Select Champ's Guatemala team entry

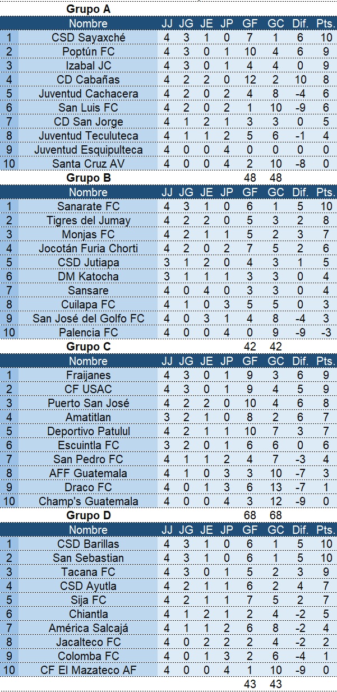click(89, 501)
